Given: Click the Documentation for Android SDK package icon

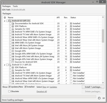Looking at the screenshot, I should [x=13, y=24].
